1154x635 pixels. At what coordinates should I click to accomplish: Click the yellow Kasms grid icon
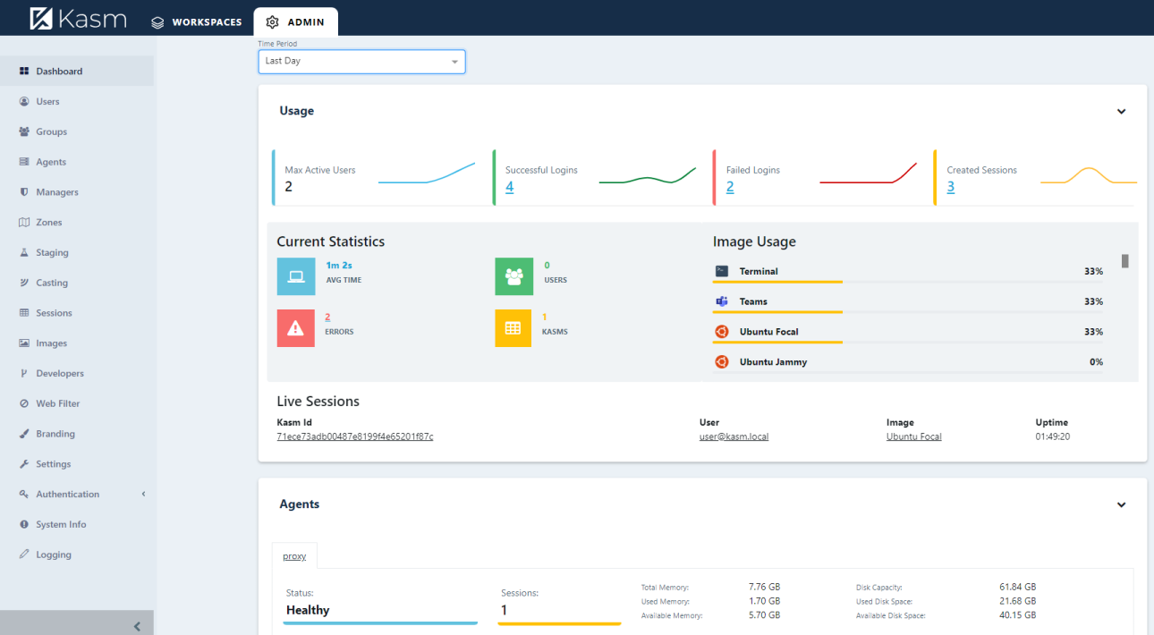[x=513, y=328]
